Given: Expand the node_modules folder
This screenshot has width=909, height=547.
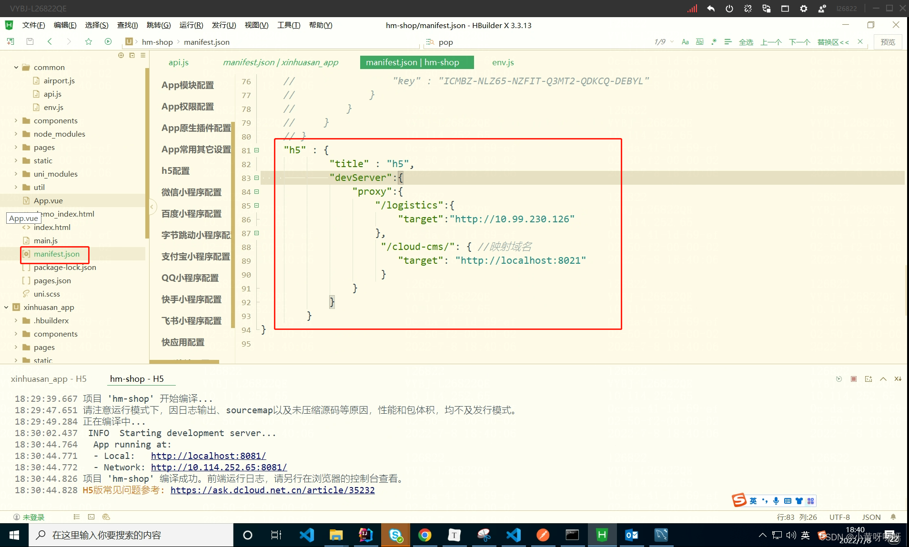Looking at the screenshot, I should pos(16,134).
